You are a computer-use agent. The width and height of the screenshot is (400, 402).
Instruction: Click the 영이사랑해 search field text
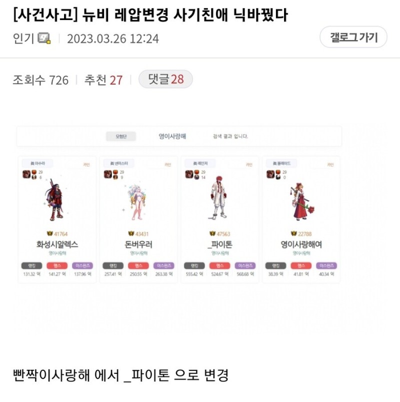tap(172, 136)
